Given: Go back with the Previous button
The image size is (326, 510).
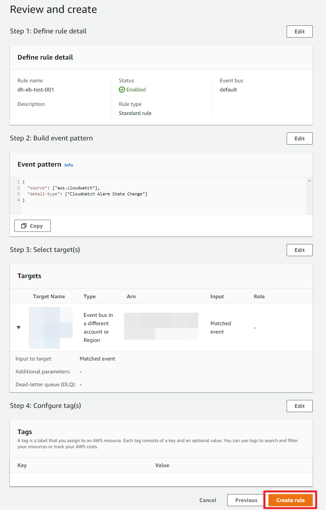Looking at the screenshot, I should pyautogui.click(x=246, y=500).
